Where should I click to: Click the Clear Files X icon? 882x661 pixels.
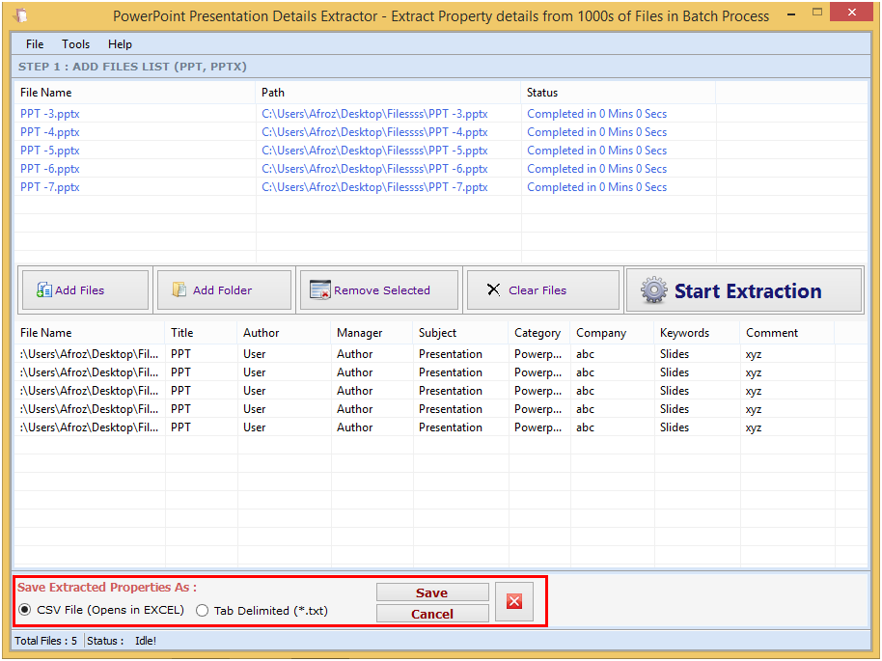coord(493,289)
